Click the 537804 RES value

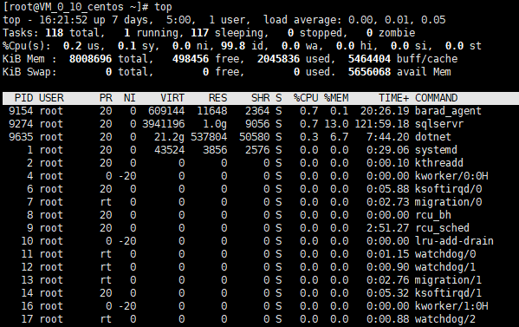pos(209,137)
